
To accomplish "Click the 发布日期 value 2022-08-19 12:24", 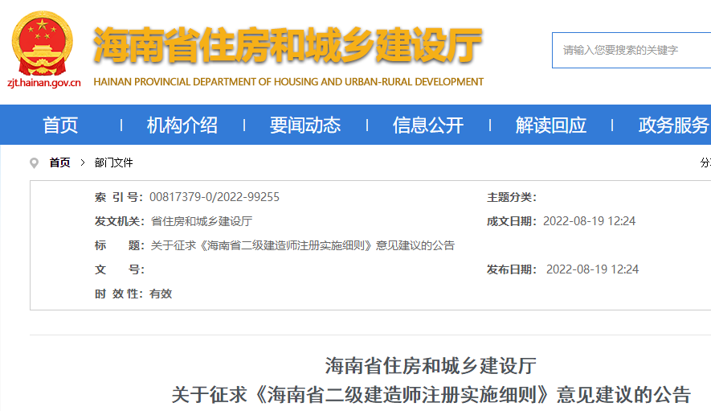I will click(592, 269).
